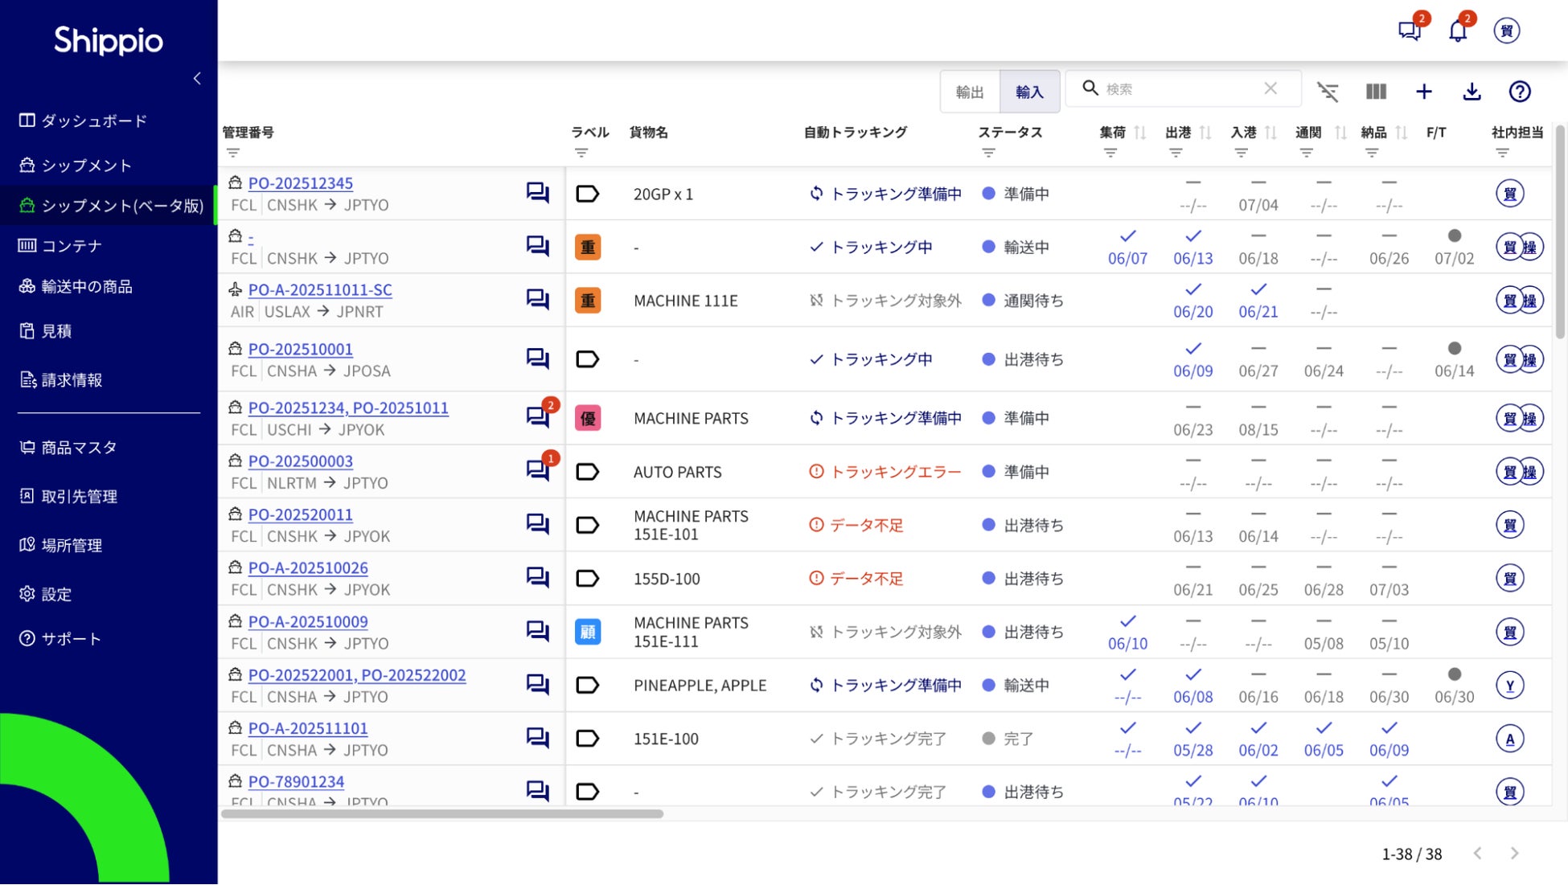
Task: Open the column display settings icon
Action: (x=1376, y=92)
